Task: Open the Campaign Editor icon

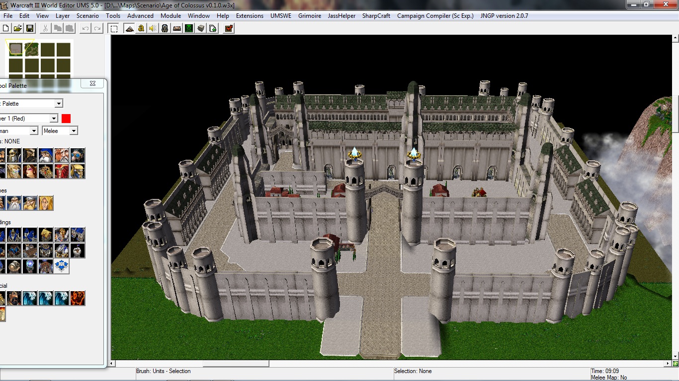Action: click(x=177, y=28)
